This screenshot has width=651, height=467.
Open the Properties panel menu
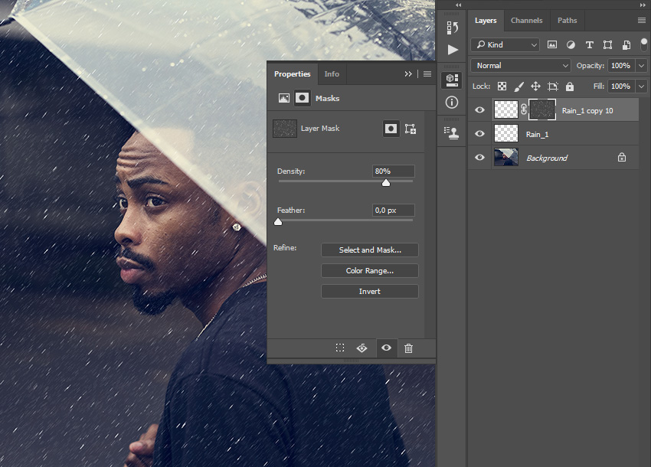(427, 74)
